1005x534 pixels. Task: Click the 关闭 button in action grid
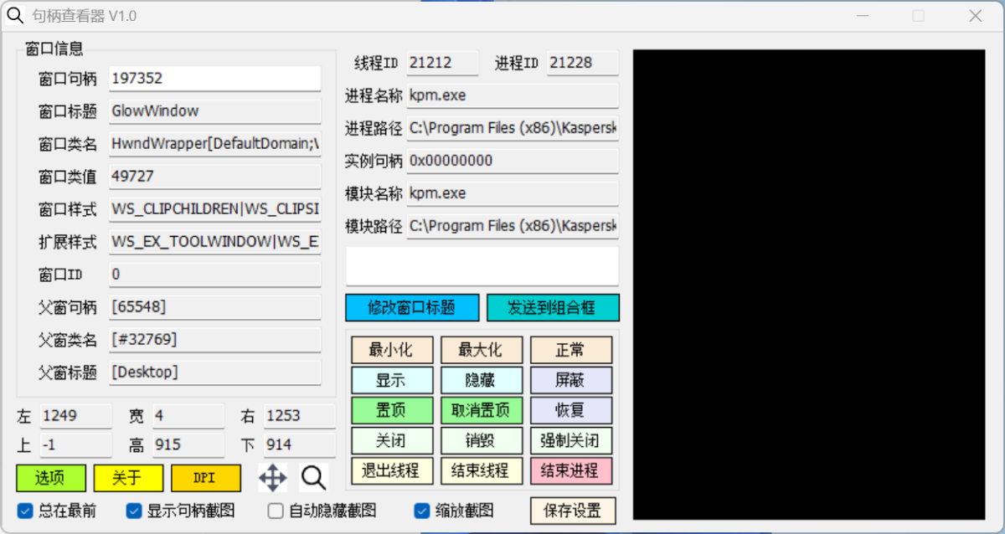click(x=391, y=440)
